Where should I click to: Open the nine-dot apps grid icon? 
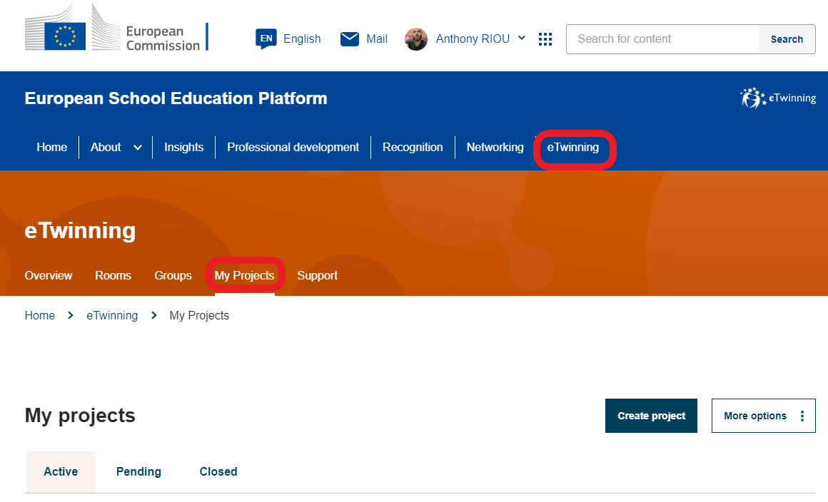[x=545, y=39]
